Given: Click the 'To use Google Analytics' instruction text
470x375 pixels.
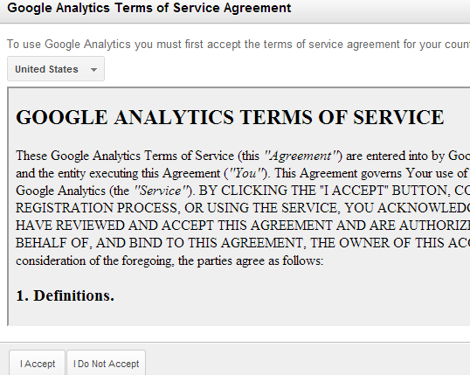Looking at the screenshot, I should 238,45.
